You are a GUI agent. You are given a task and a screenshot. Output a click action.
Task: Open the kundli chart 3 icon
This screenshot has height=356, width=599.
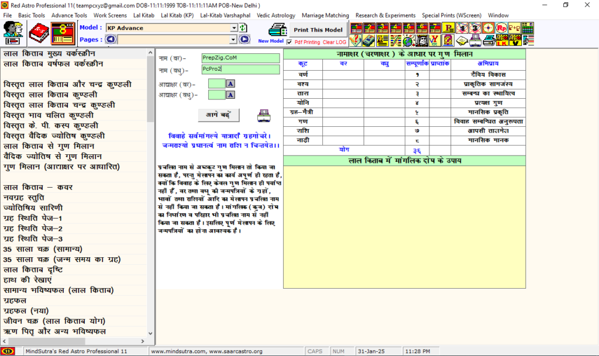coord(475,28)
